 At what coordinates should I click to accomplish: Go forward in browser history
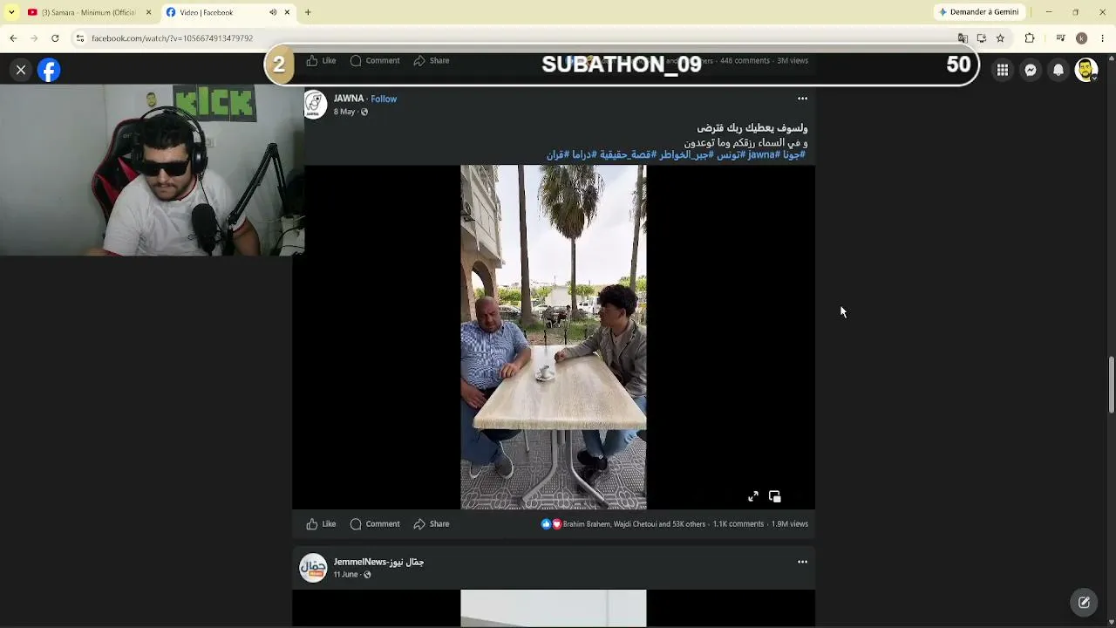[34, 38]
